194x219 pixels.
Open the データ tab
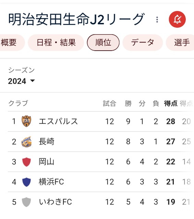tap(143, 42)
